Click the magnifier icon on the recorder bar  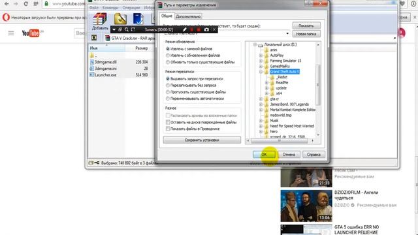click(127, 29)
